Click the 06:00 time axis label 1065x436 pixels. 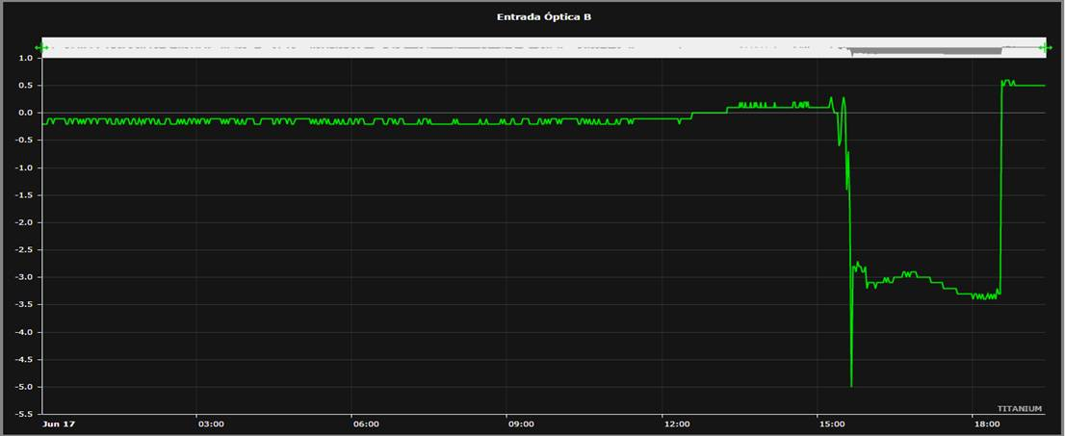[366, 424]
